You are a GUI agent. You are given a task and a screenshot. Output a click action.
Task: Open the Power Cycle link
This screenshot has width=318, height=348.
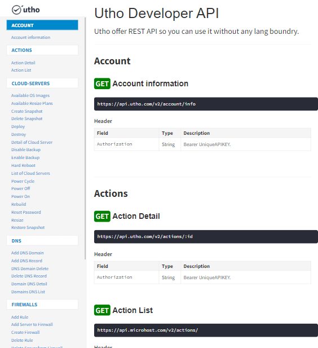pos(23,181)
